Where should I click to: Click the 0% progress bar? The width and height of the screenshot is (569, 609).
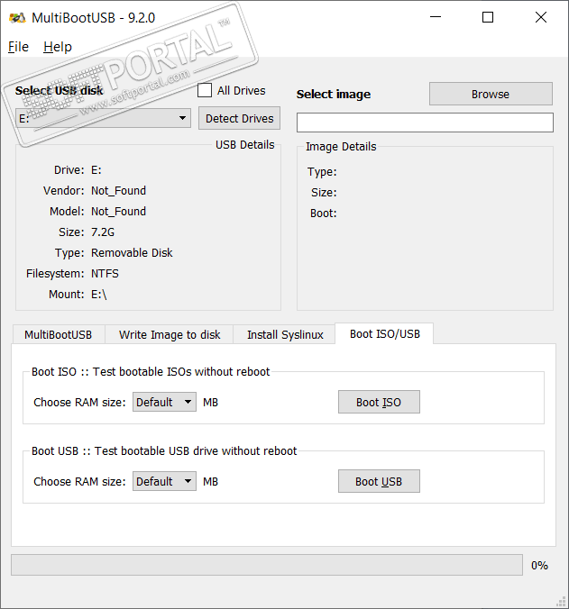[x=267, y=565]
